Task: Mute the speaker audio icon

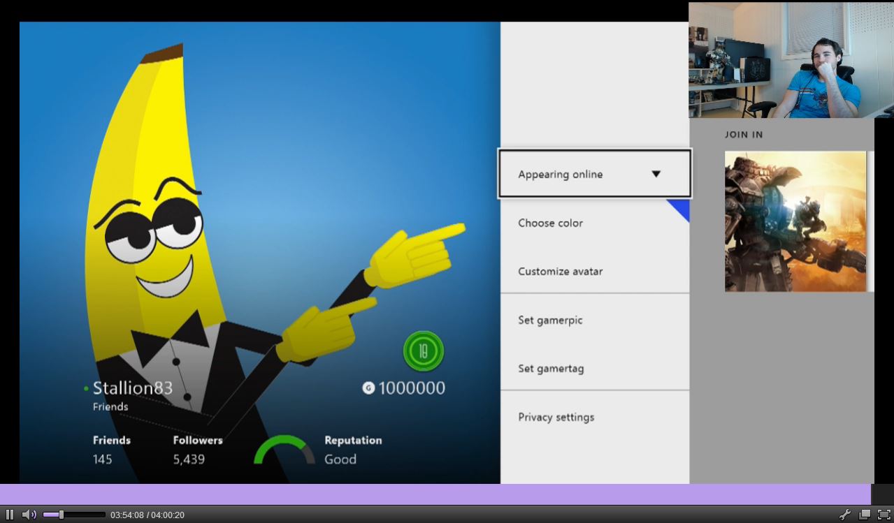Action: [x=30, y=515]
